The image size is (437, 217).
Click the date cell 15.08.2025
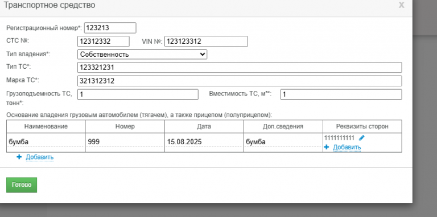204,142
